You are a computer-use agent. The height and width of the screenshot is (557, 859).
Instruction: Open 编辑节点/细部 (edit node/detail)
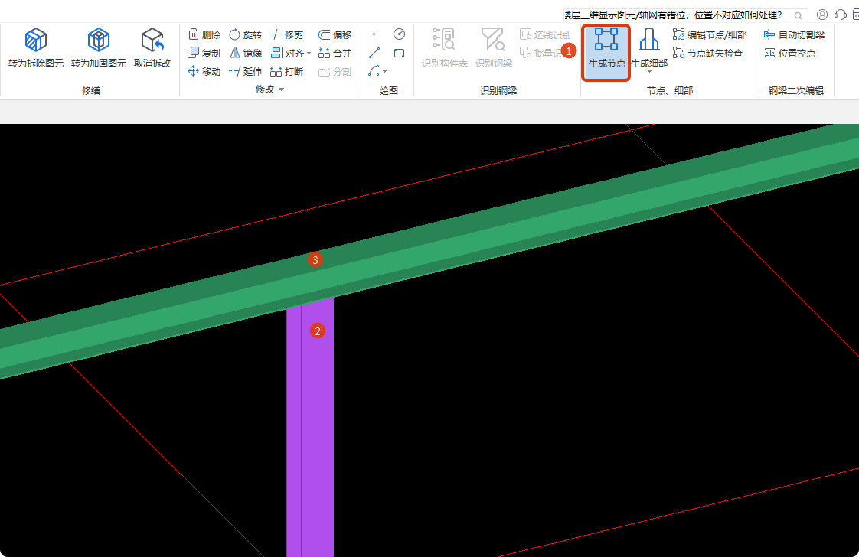tap(710, 34)
